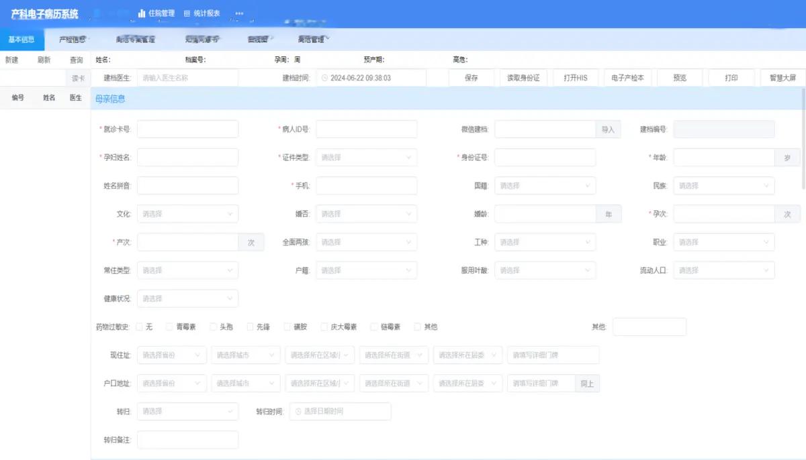Click the 读卡 button
The height and width of the screenshot is (460, 806).
tap(79, 78)
